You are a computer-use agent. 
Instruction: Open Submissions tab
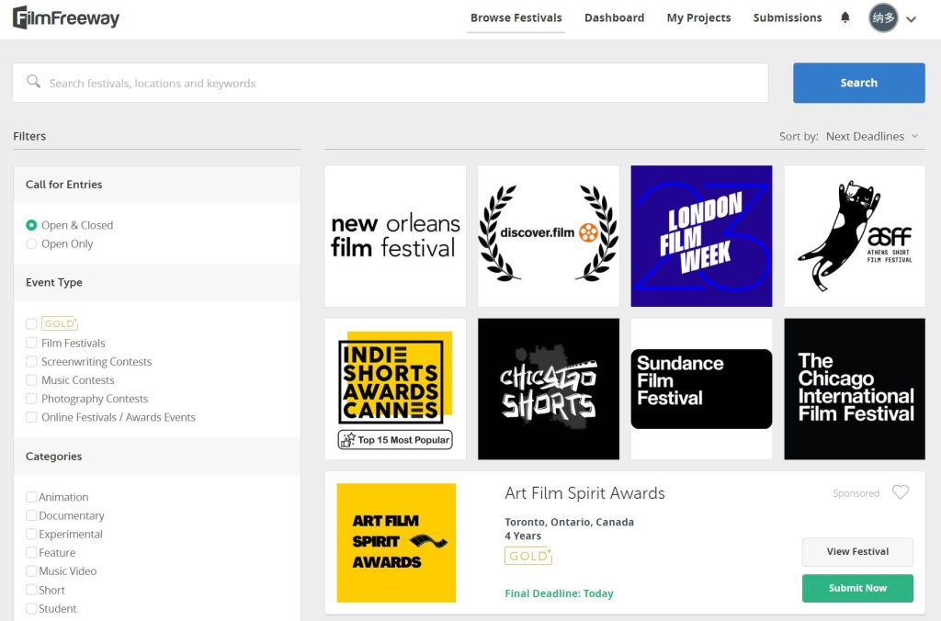point(788,18)
